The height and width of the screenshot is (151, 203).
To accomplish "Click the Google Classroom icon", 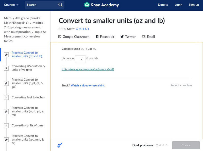I will [60, 37].
